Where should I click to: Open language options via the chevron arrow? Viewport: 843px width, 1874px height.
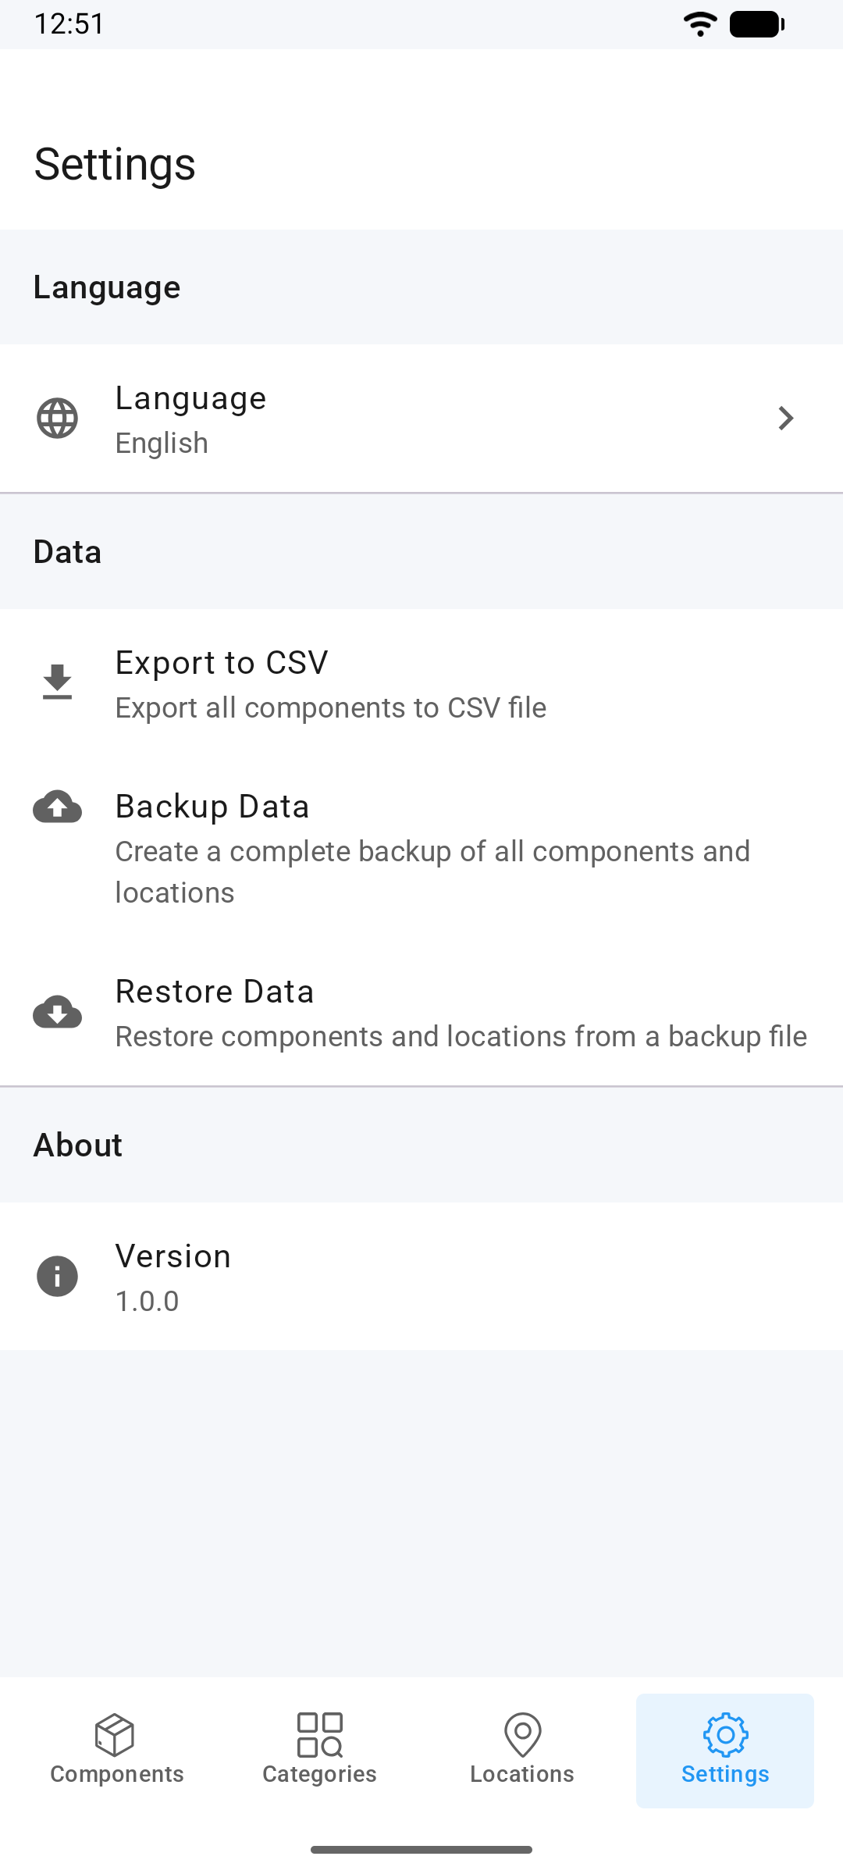pyautogui.click(x=786, y=419)
